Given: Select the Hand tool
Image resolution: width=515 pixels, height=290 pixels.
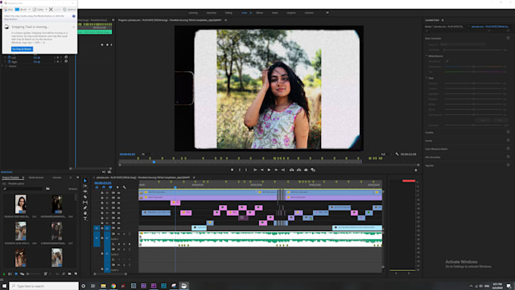Looking at the screenshot, I should click(86, 214).
